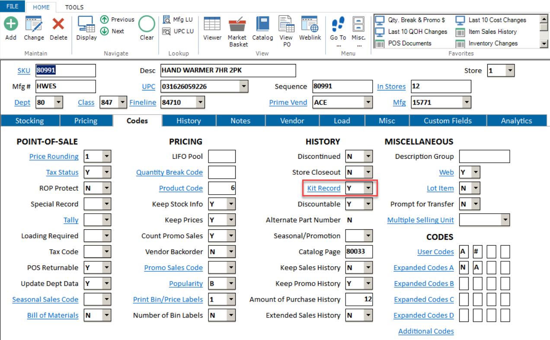550x340 pixels.
Task: Click the Catalog Page field
Action: [359, 252]
